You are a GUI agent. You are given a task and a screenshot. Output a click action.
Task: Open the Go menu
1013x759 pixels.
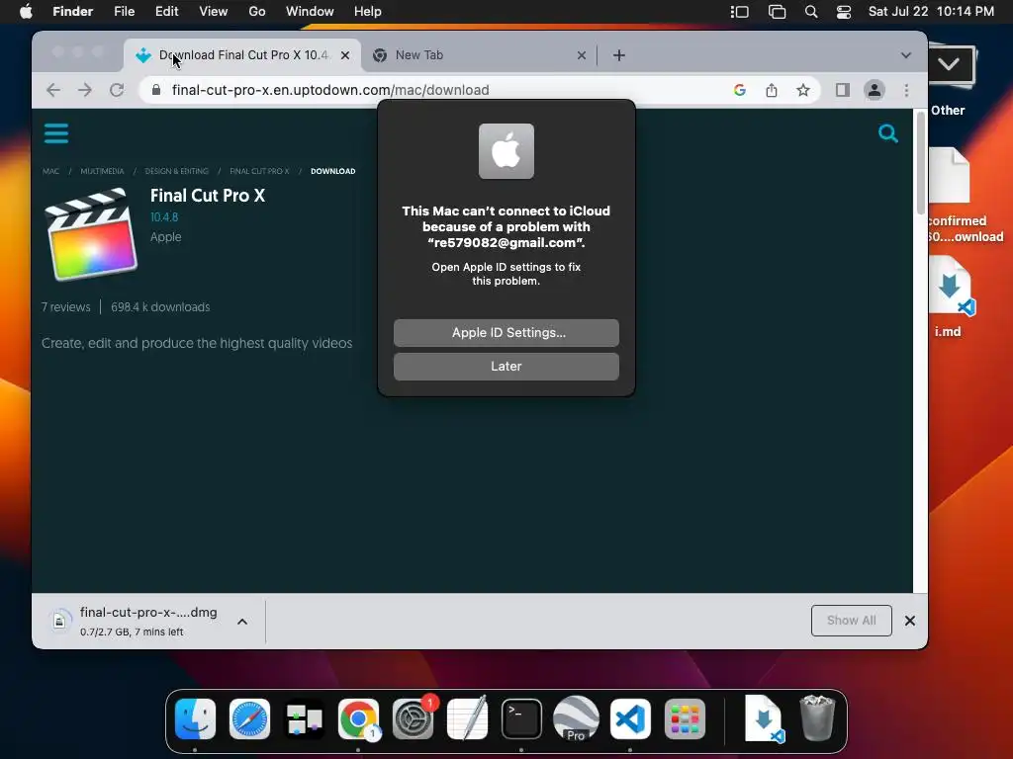257,12
